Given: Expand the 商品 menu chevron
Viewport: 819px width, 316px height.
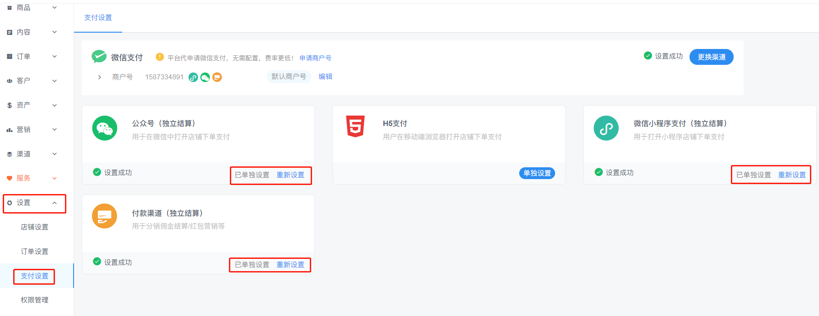Looking at the screenshot, I should 55,8.
